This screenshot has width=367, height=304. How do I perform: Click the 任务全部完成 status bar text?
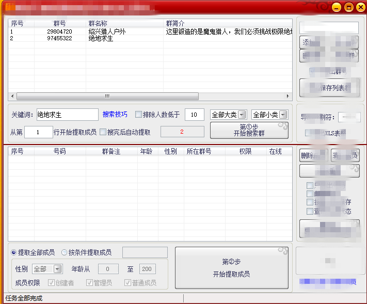(24, 298)
